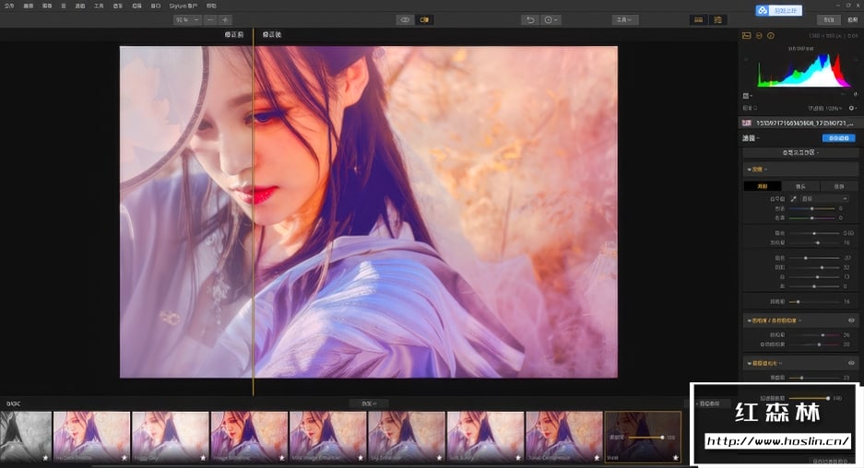Viewport: 864px width, 468px height.
Task: Open the layer add dropdown below histogram
Action: pos(748,96)
